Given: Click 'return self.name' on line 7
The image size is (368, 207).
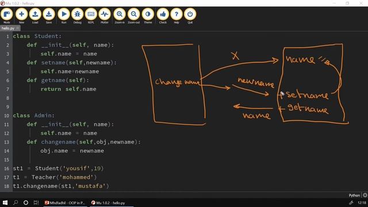Looking at the screenshot, I should (68, 89).
